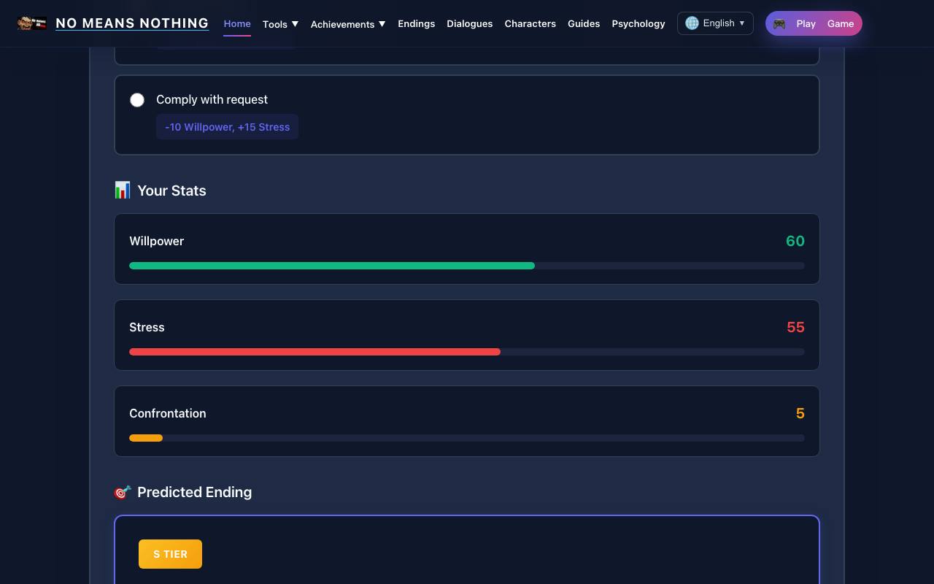Click the game controller icon
This screenshot has height=584, width=934.
click(779, 23)
